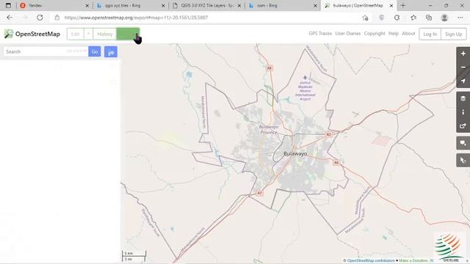Screen dimensions: 470x264
Task: Open a new browser tab
Action: 403,5
